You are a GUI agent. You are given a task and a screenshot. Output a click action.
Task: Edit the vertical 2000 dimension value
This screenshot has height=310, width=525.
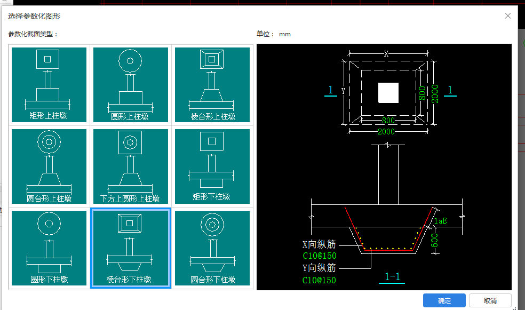(435, 94)
